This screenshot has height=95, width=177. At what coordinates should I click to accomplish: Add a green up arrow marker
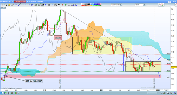point(66,5)
